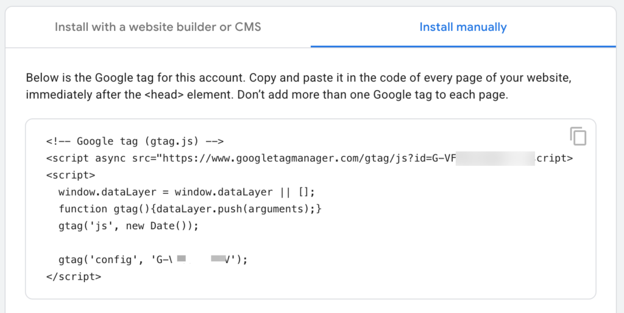Screen dimensions: 624x313
Task: Switch to Install manually tab
Action: pos(463,27)
